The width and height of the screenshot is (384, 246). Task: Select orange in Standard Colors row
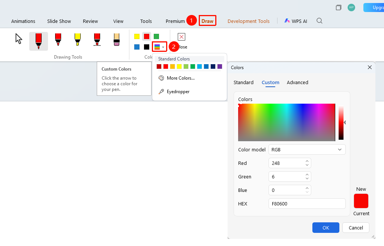pyautogui.click(x=172, y=66)
